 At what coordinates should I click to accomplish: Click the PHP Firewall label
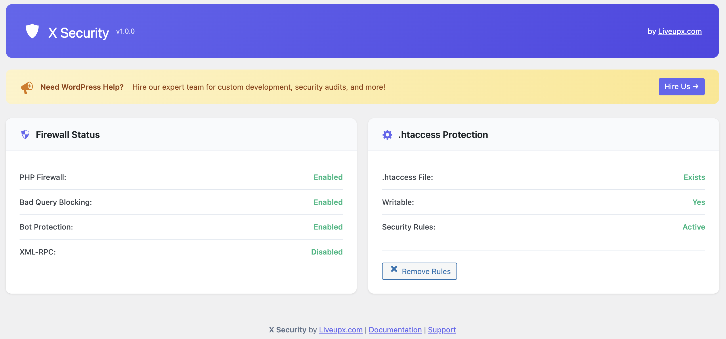(43, 177)
